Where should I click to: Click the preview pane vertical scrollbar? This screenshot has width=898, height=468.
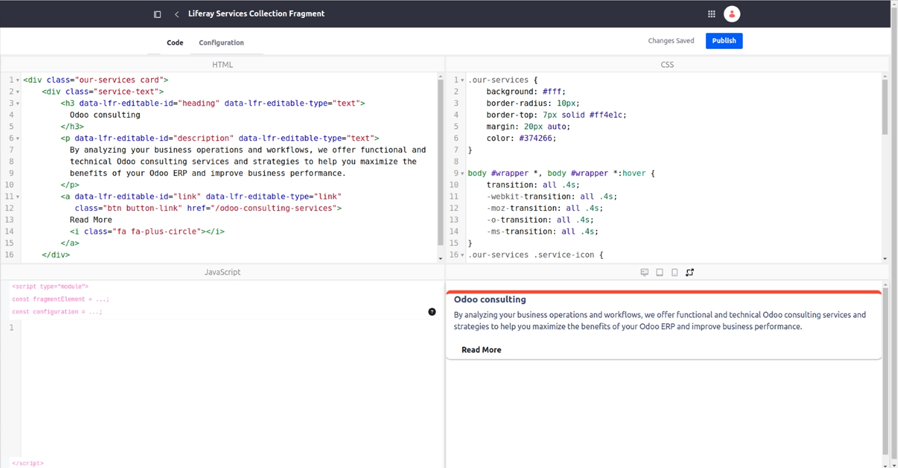click(x=885, y=371)
